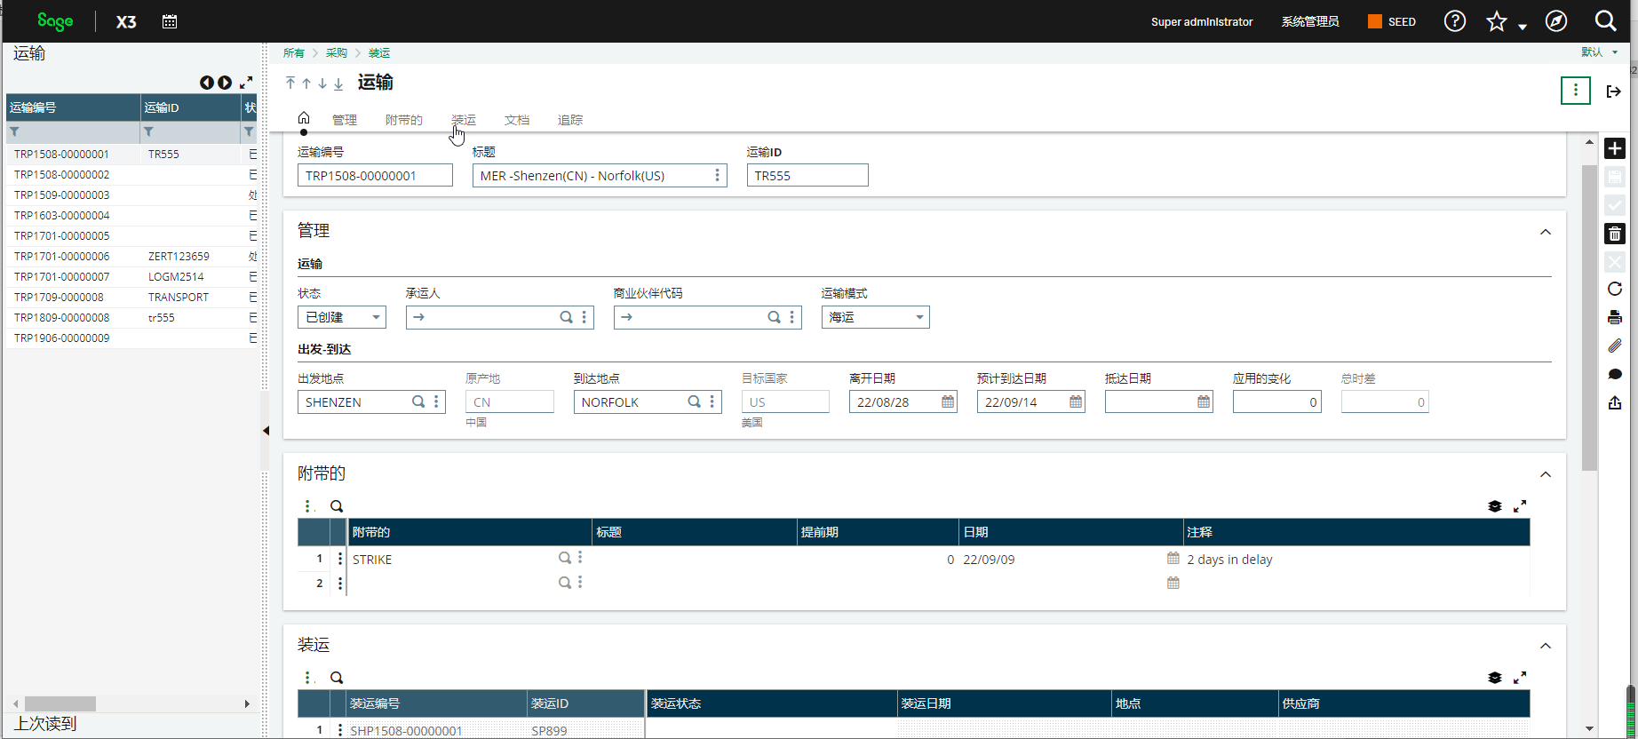Viewport: 1638px width, 739px height.
Task: Open the 状态 dropdown showing 已创建
Action: point(341,317)
